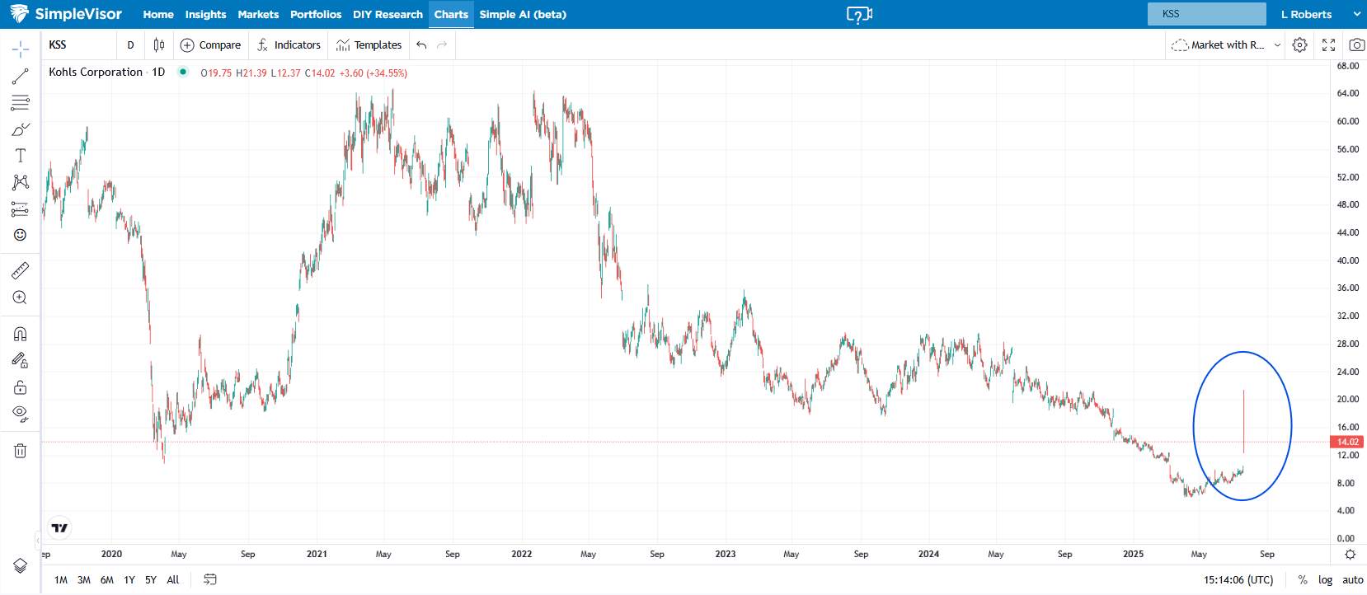Image resolution: width=1367 pixels, height=595 pixels.
Task: Select the crosshair cursor tool
Action: click(x=20, y=49)
